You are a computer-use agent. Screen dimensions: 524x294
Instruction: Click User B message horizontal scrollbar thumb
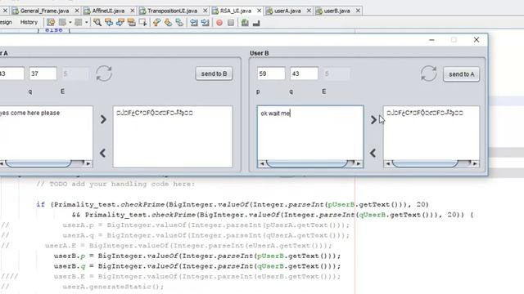point(307,163)
